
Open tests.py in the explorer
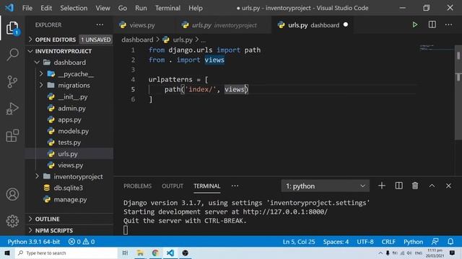click(x=69, y=142)
